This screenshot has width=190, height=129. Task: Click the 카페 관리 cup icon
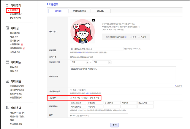(7, 5)
